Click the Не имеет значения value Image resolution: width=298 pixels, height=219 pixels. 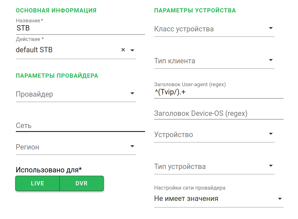(186, 199)
